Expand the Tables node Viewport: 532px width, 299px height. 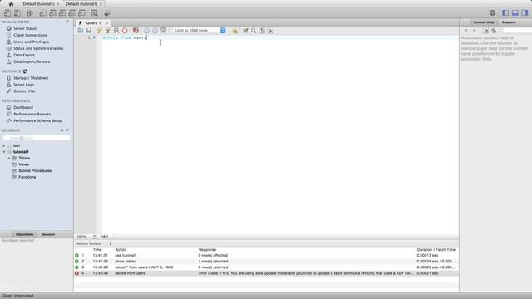pos(9,158)
